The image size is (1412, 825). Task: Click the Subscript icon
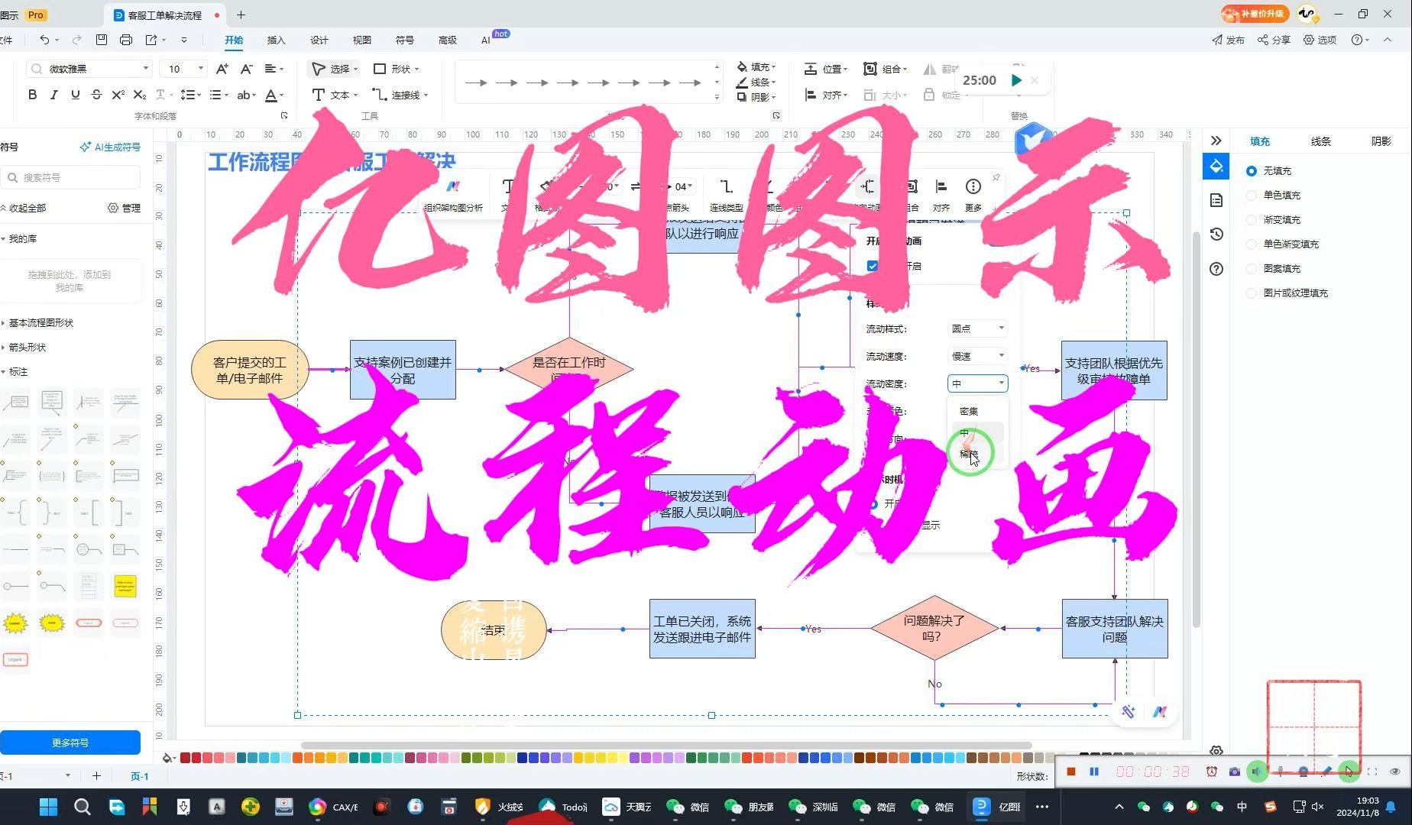139,95
